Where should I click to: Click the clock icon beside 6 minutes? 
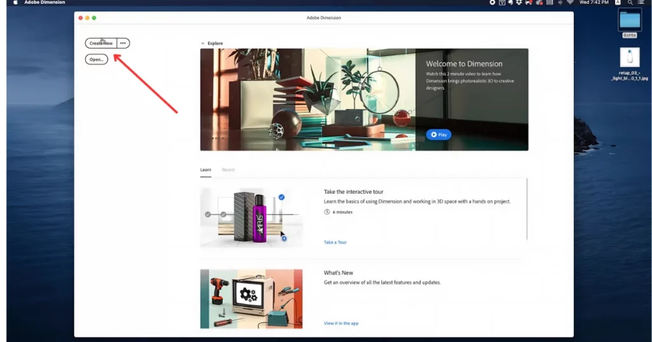pos(327,212)
